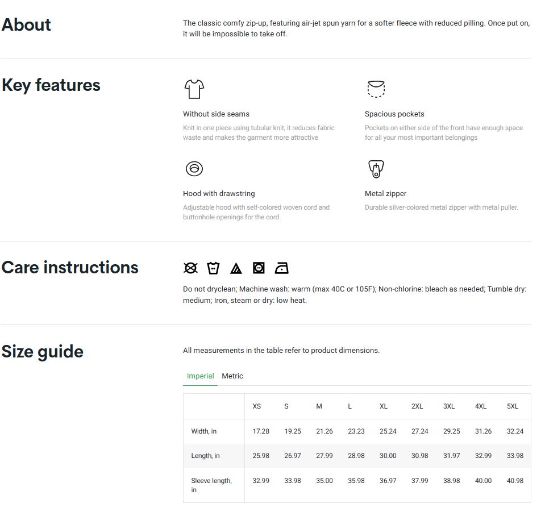Click the Width, in row label
The image size is (545, 512).
(x=204, y=431)
